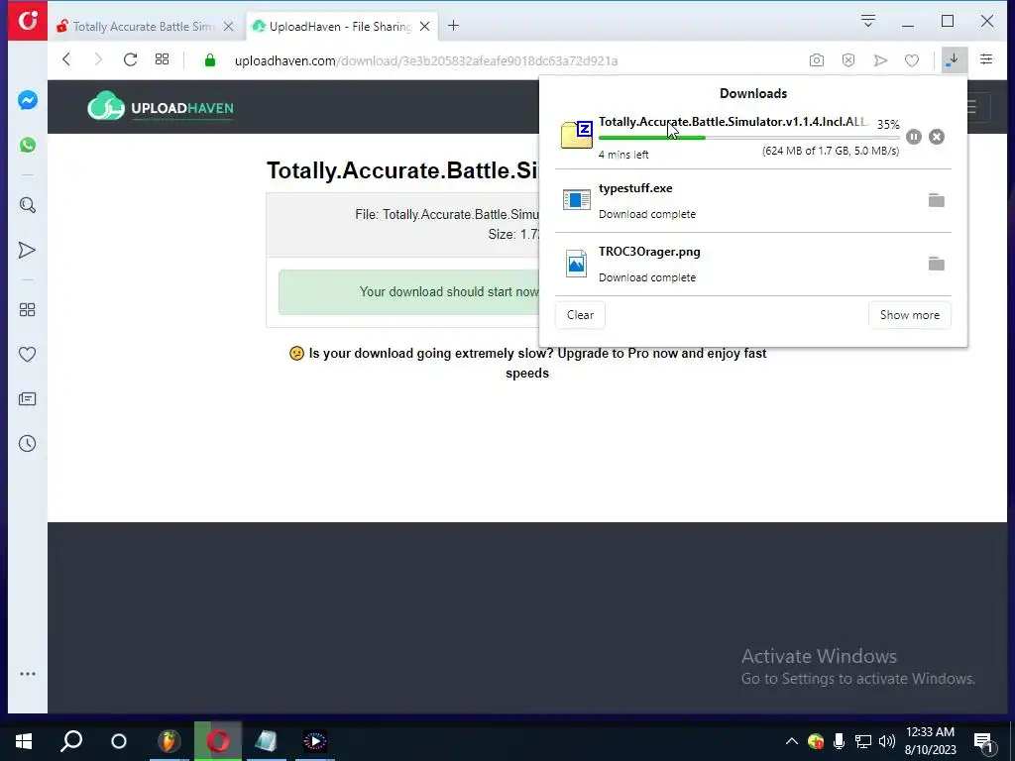Open My Flow sidebar icon
Image resolution: width=1015 pixels, height=761 pixels.
tap(27, 251)
